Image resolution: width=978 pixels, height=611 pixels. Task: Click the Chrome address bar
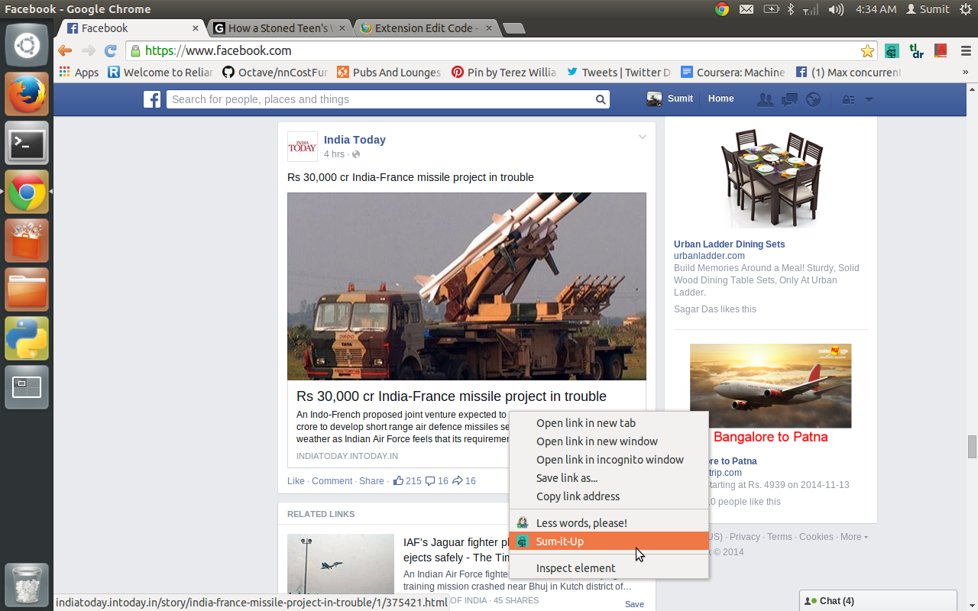(500, 50)
